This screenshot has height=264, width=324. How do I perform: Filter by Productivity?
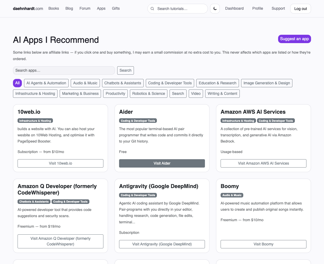(x=116, y=93)
